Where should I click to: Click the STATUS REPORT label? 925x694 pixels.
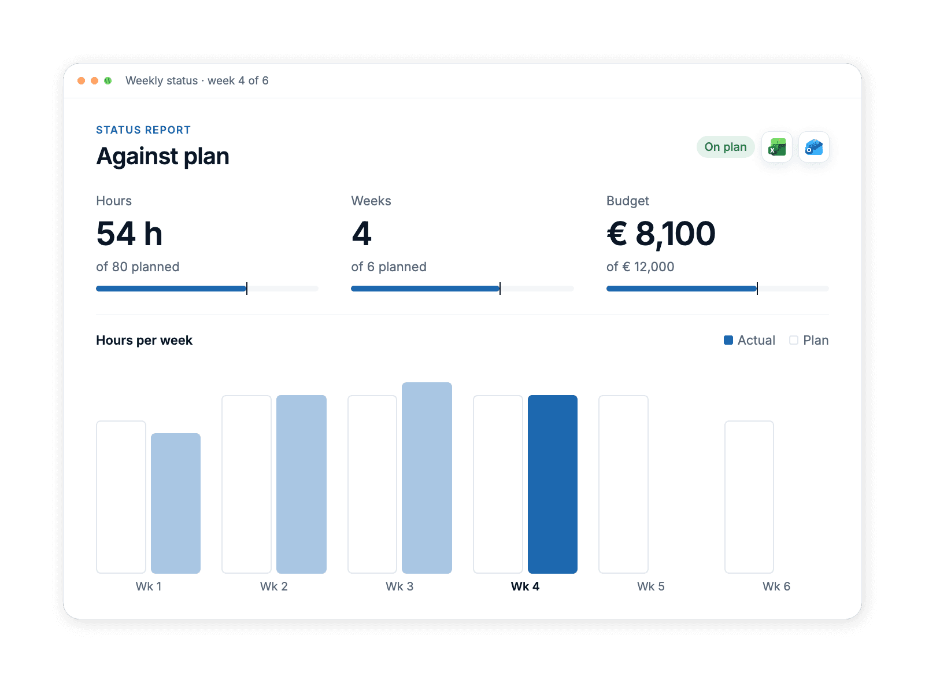click(143, 130)
